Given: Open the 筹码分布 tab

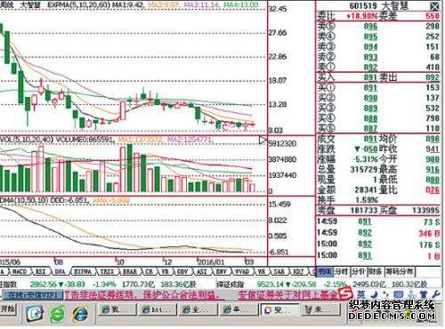Looking at the screenshot, I should (400, 271).
